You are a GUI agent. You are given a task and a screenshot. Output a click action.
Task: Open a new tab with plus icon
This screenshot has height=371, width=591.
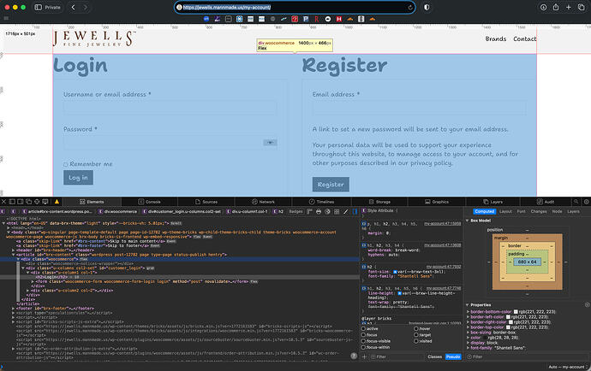569,7
